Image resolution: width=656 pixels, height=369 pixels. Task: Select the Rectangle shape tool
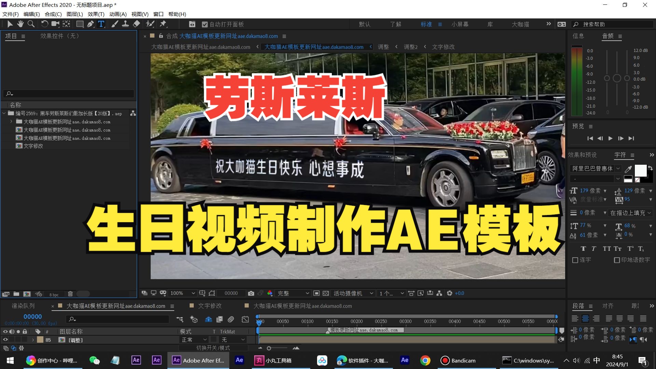click(80, 24)
